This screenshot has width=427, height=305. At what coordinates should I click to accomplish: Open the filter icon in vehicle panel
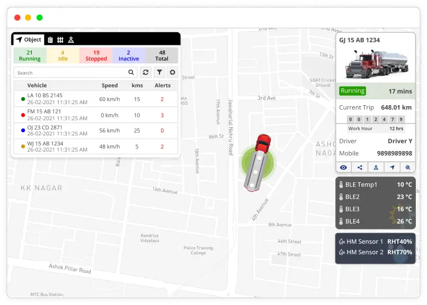pyautogui.click(x=159, y=72)
